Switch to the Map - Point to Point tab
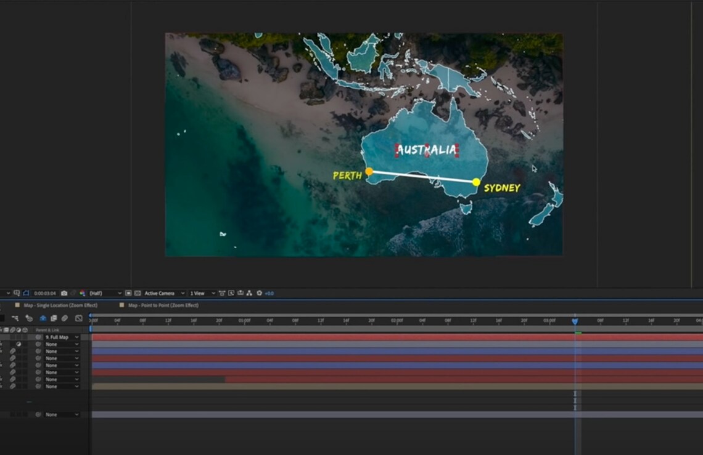Viewport: 703px width, 455px height. 163,304
